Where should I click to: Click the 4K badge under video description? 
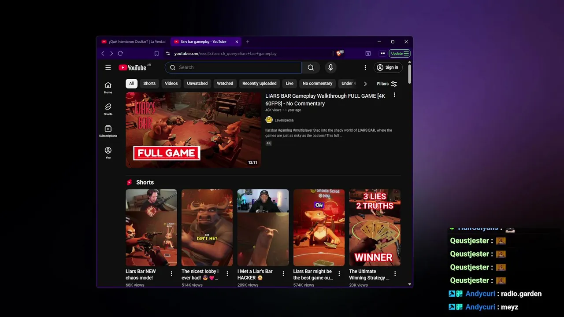pyautogui.click(x=268, y=143)
